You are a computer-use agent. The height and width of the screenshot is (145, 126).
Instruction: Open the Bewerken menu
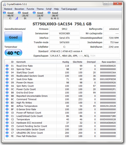(19, 9)
